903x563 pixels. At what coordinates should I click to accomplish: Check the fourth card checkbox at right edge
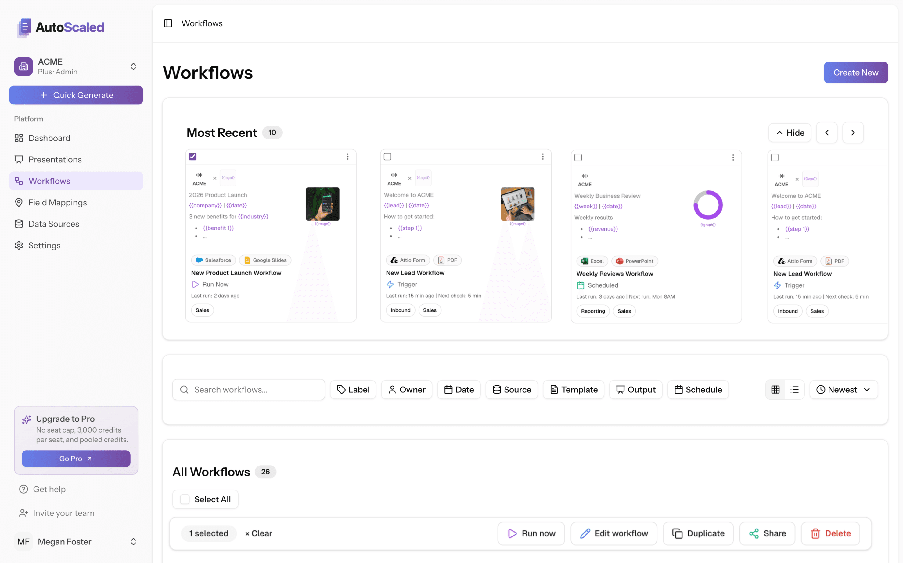click(x=775, y=158)
